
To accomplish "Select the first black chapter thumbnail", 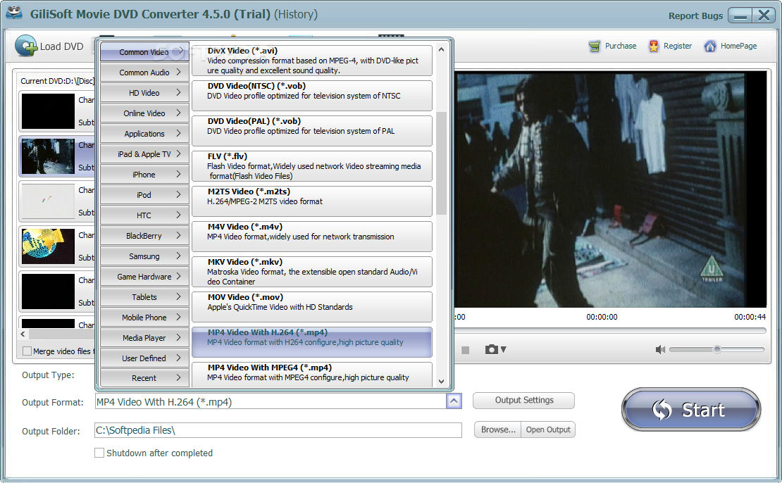I will click(48, 111).
